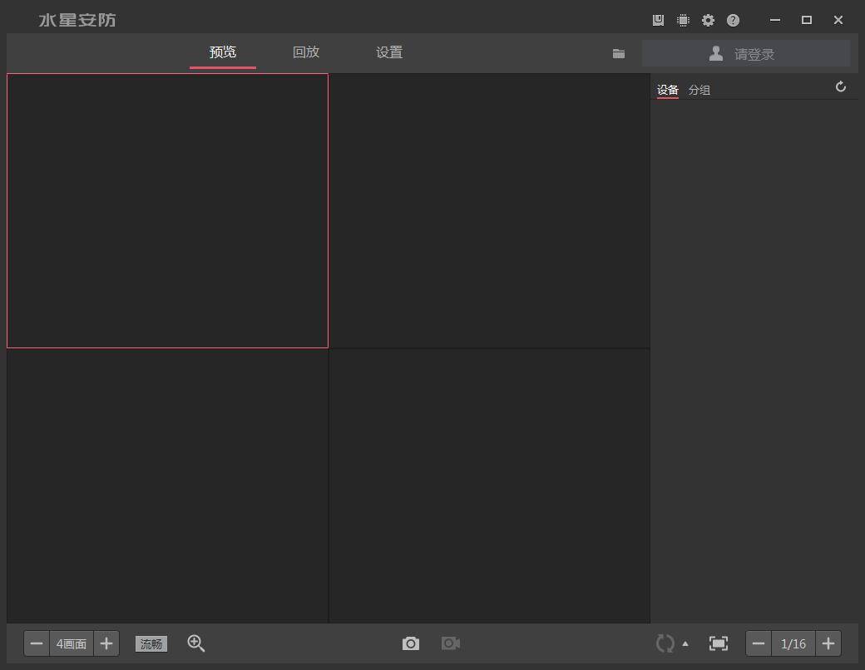Viewport: 865px width, 670px height.
Task: Toggle the 流畅 stream quality button
Action: click(151, 644)
